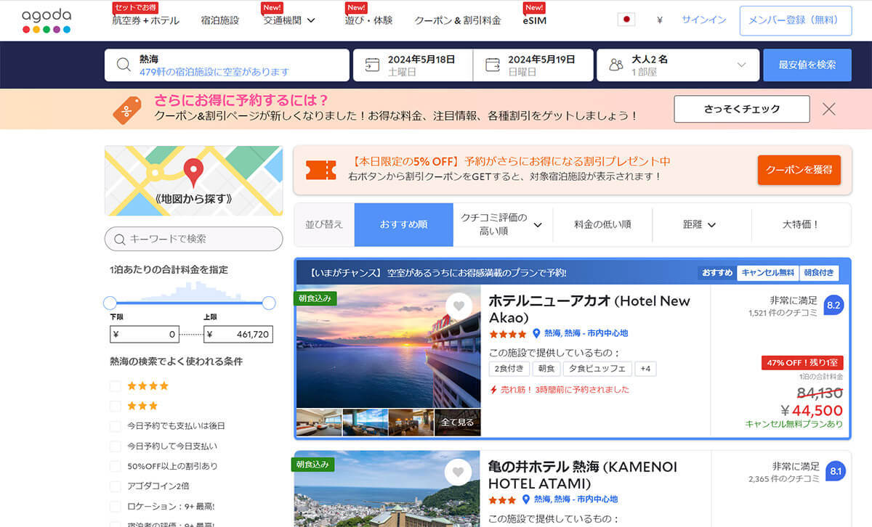Click the 熱海 destination search field

(227, 65)
